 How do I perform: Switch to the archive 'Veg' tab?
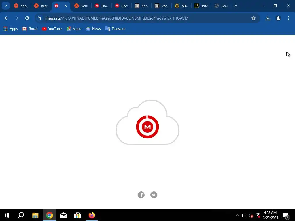[x=161, y=6]
